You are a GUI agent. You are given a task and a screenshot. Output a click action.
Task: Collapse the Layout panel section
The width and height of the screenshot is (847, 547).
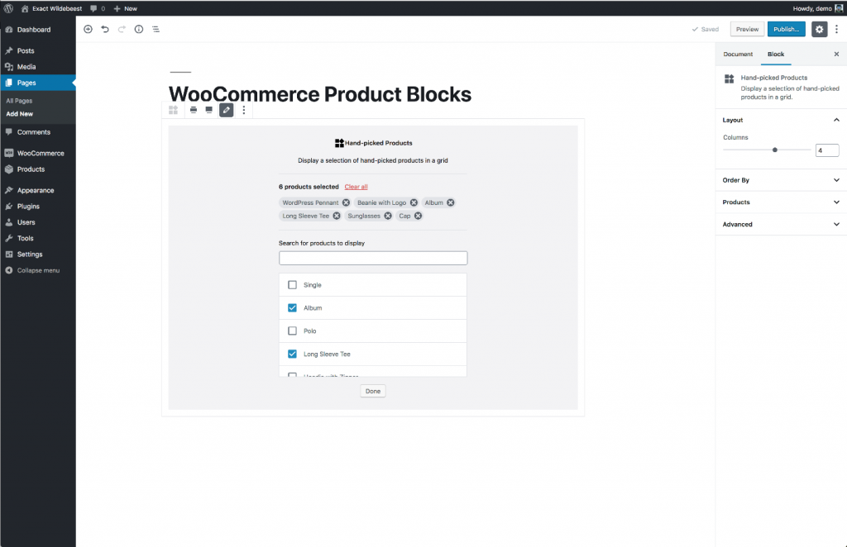point(781,120)
